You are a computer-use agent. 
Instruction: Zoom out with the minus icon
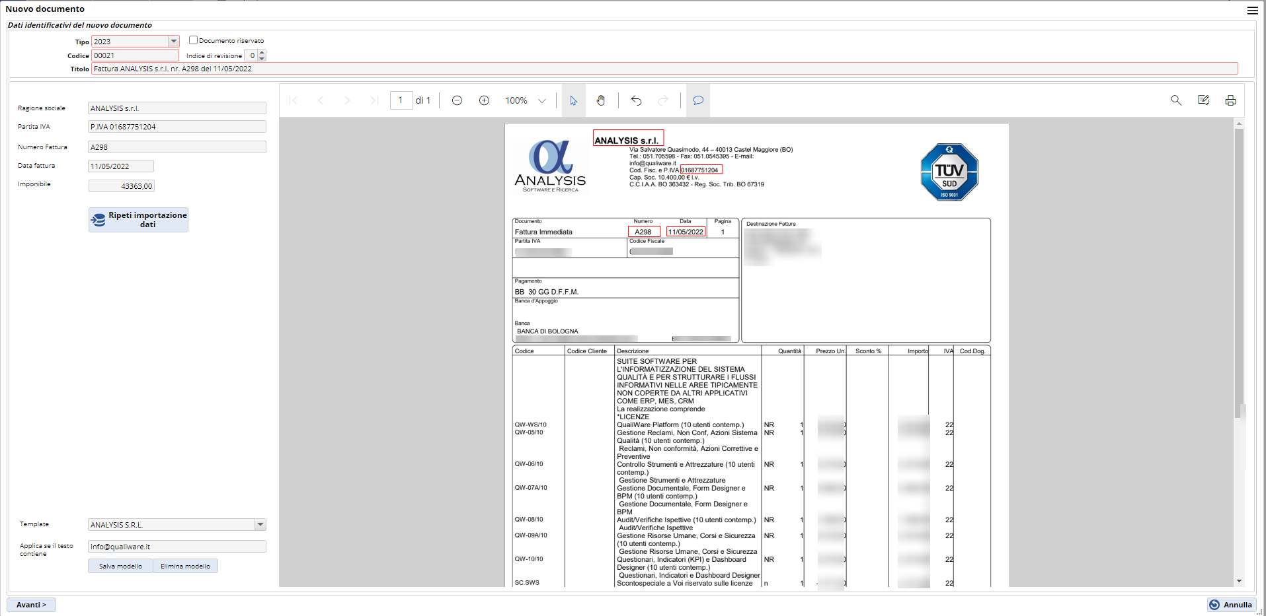pyautogui.click(x=457, y=100)
